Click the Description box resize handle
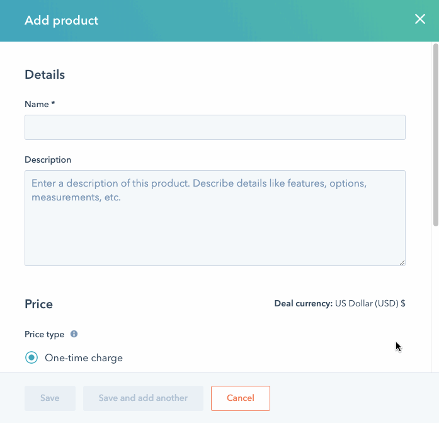Viewport: 439px width, 423px height. click(402, 262)
